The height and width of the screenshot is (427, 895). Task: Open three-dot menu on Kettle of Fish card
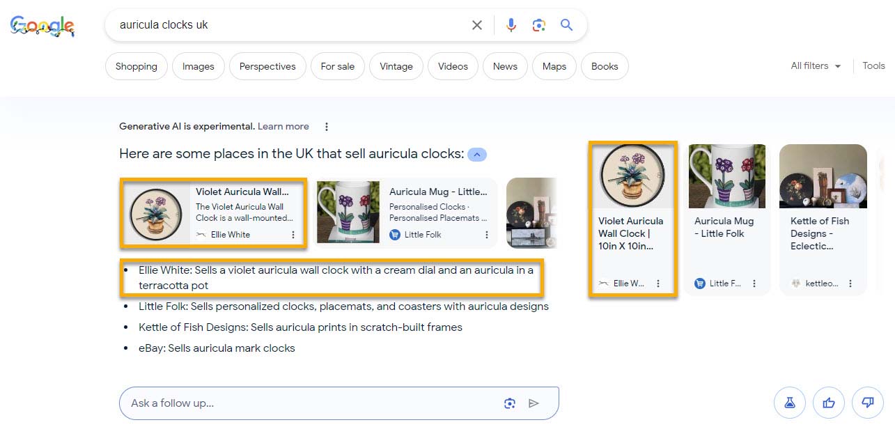850,284
